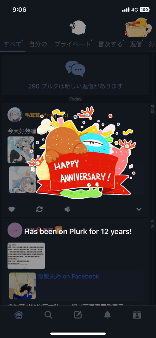Tap the home icon in bottom bar
Viewport: 156px width, 338px height.
tap(19, 315)
